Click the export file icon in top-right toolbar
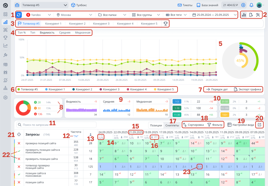This screenshot has width=268, height=186. click(251, 15)
